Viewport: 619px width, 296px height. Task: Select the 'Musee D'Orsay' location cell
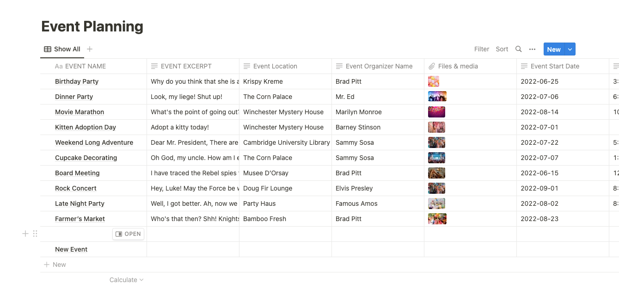pyautogui.click(x=285, y=173)
